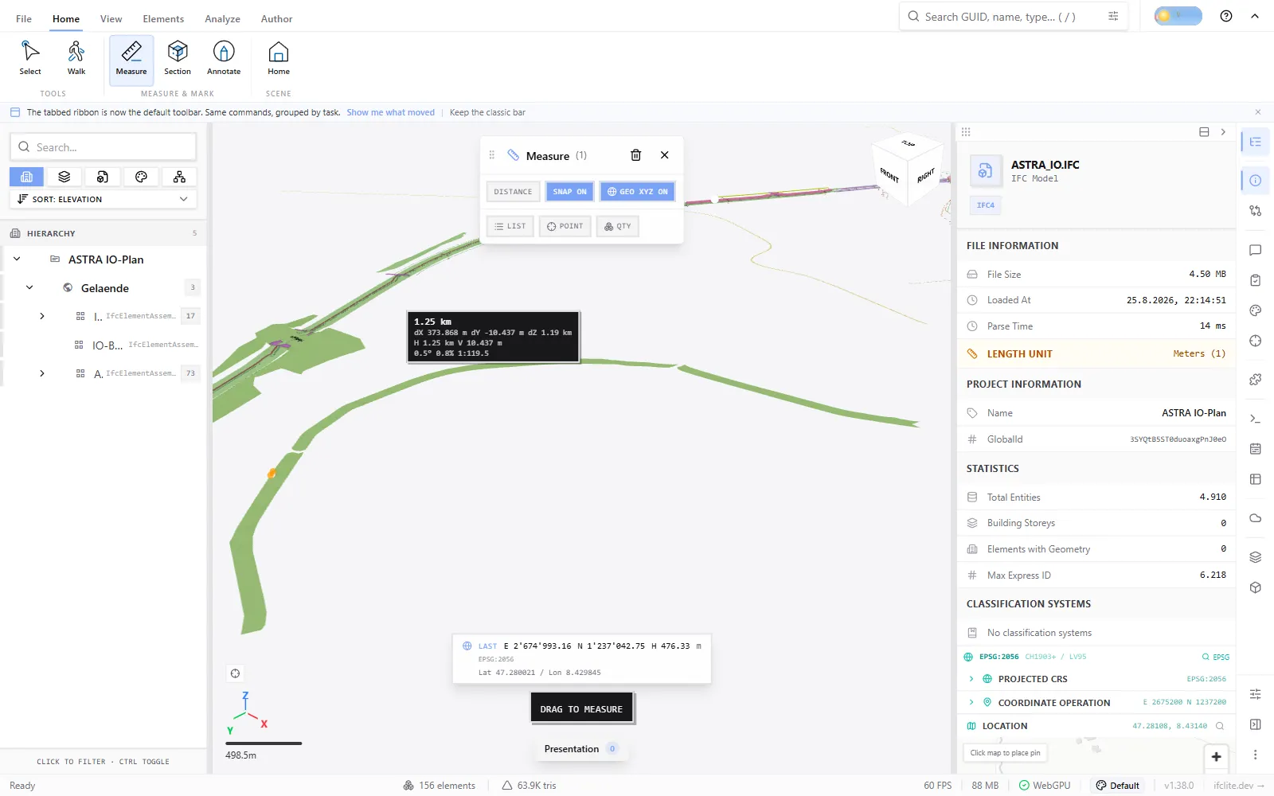1274x796 pixels.
Task: Follow the 'Show me what moved' link
Action: pyautogui.click(x=391, y=112)
